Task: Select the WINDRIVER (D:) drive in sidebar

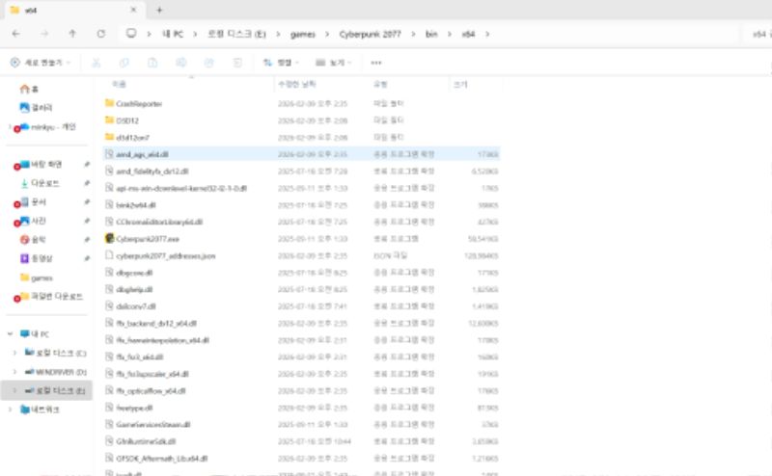Action: 62,371
